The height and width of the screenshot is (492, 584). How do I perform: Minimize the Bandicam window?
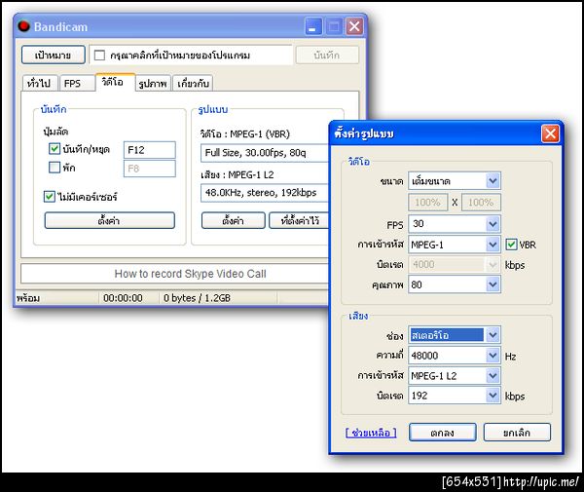point(313,26)
